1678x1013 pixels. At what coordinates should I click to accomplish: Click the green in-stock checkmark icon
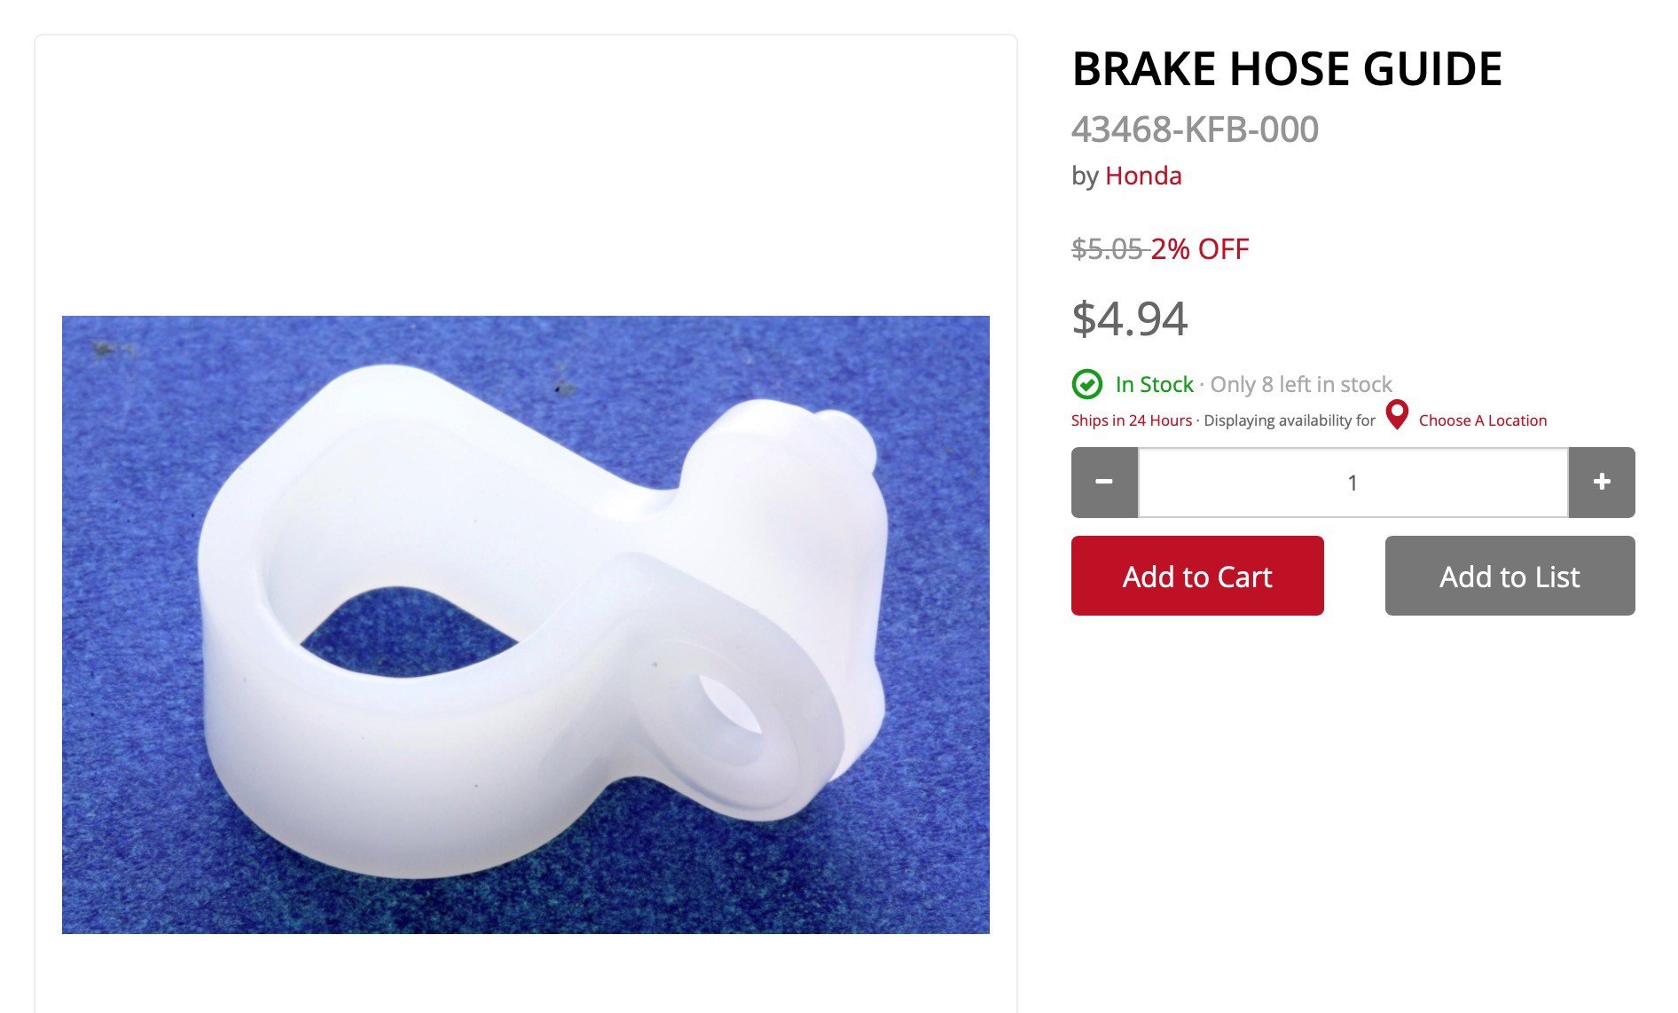(1087, 384)
